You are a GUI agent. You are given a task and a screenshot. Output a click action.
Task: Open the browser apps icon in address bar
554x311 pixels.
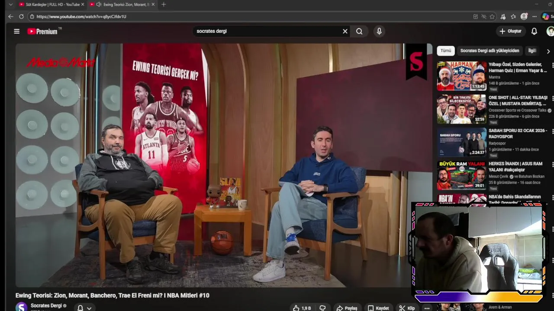pyautogui.click(x=476, y=16)
